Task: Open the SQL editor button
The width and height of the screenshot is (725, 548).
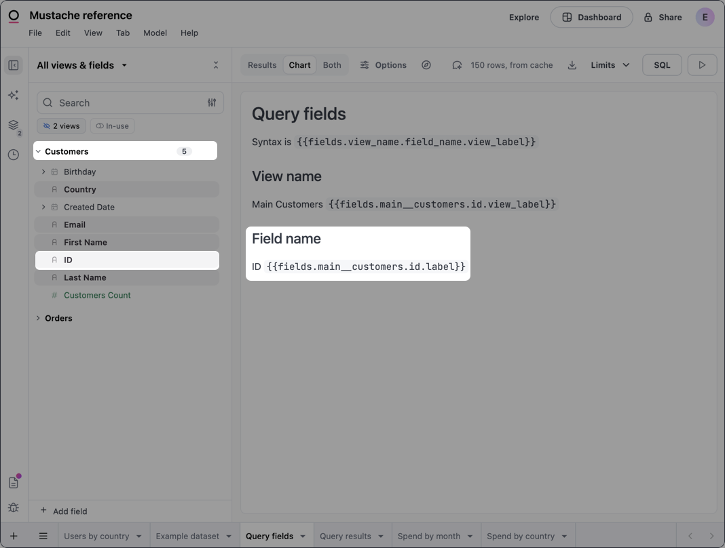Action: [x=661, y=64]
